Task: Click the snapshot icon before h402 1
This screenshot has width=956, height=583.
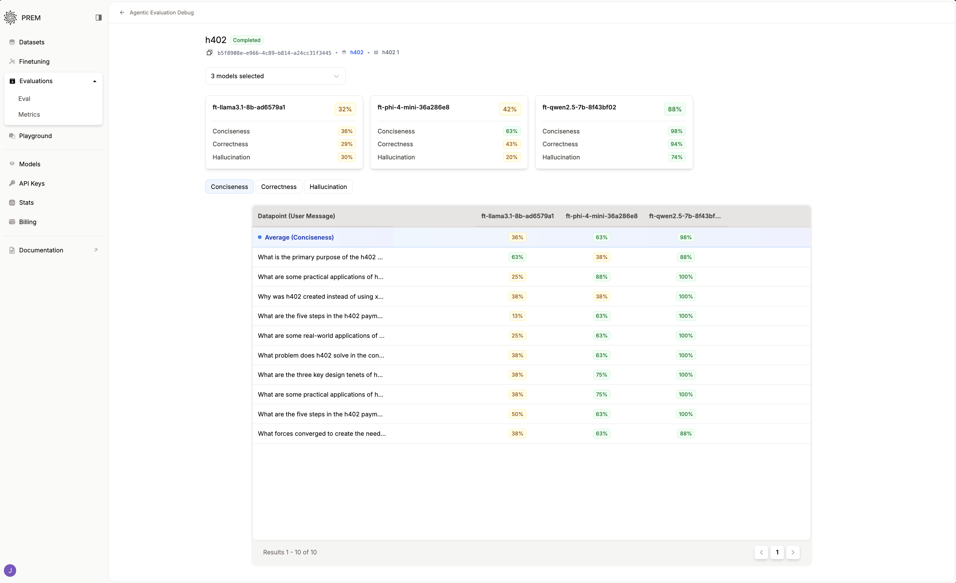Action: point(376,52)
